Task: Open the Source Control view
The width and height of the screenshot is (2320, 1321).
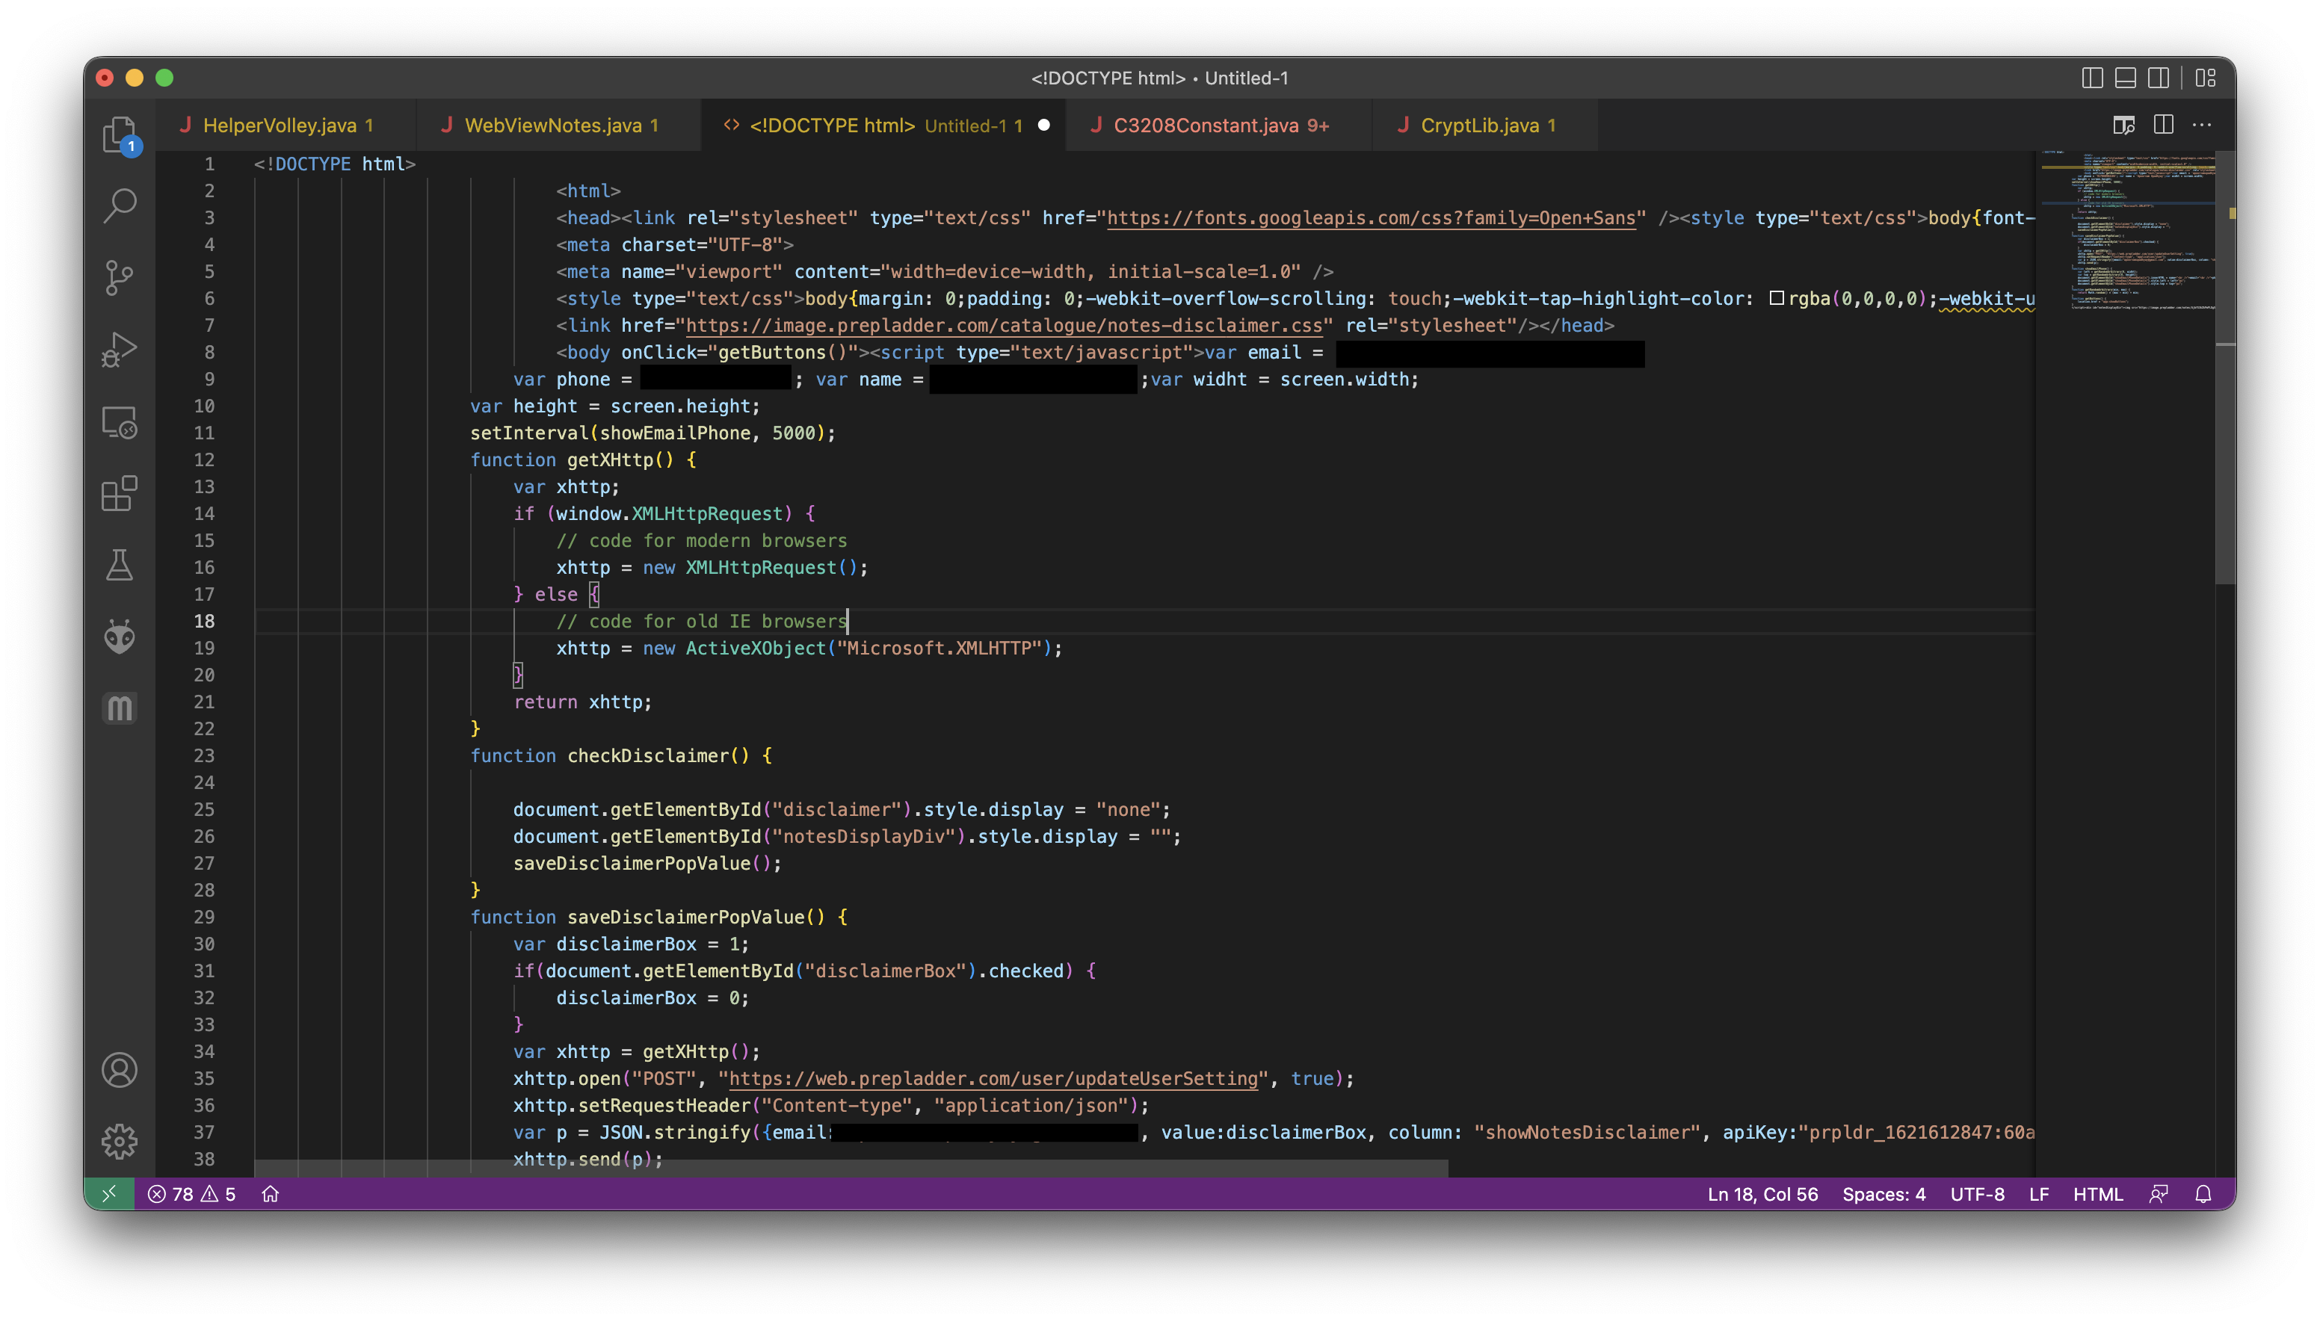Action: click(119, 278)
